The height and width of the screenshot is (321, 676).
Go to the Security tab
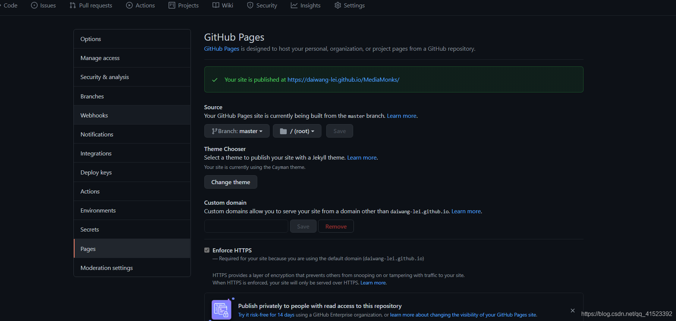tap(262, 5)
